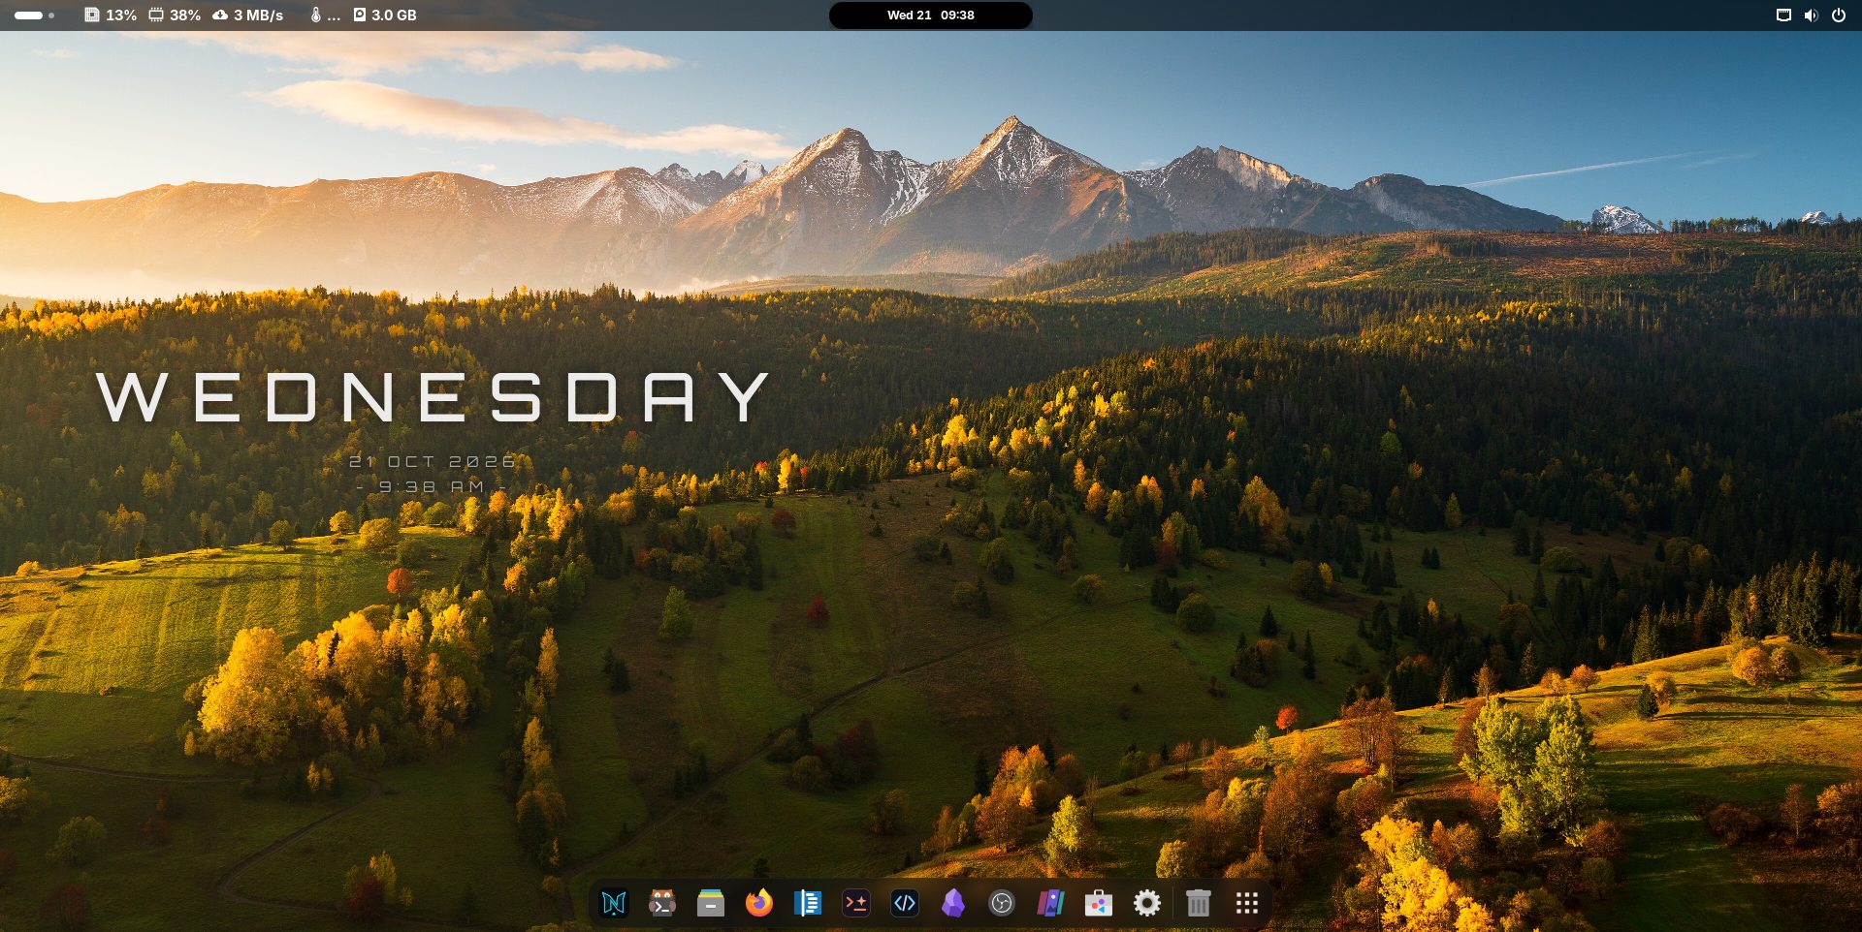Open the volume icon in the system tray

point(1811,16)
